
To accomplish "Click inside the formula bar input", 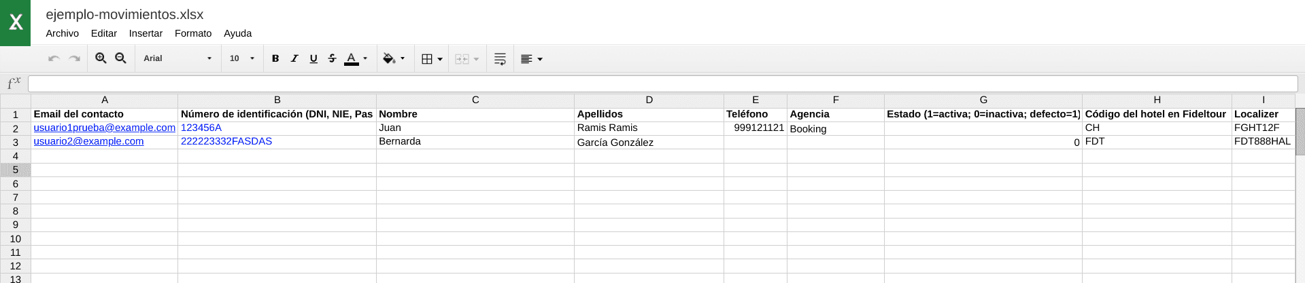I will coord(662,83).
